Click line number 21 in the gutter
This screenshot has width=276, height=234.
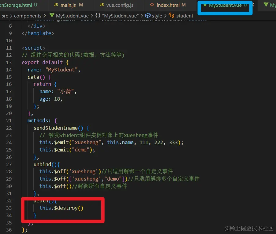tap(9, 121)
